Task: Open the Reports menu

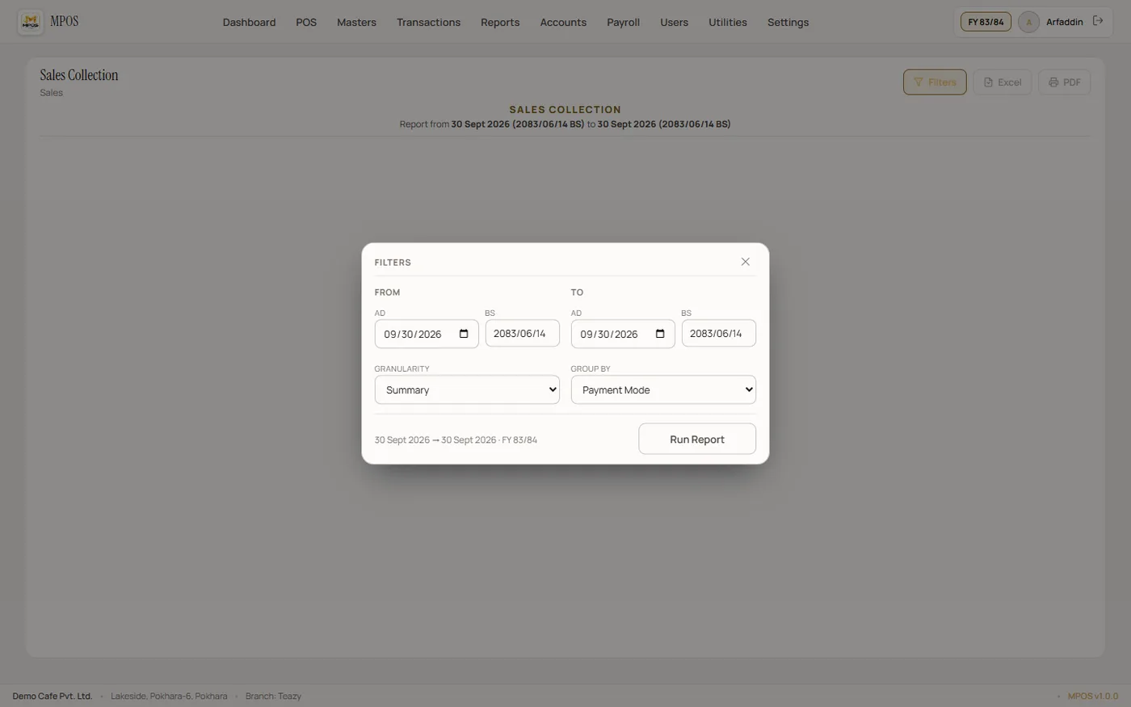Action: 500,22
